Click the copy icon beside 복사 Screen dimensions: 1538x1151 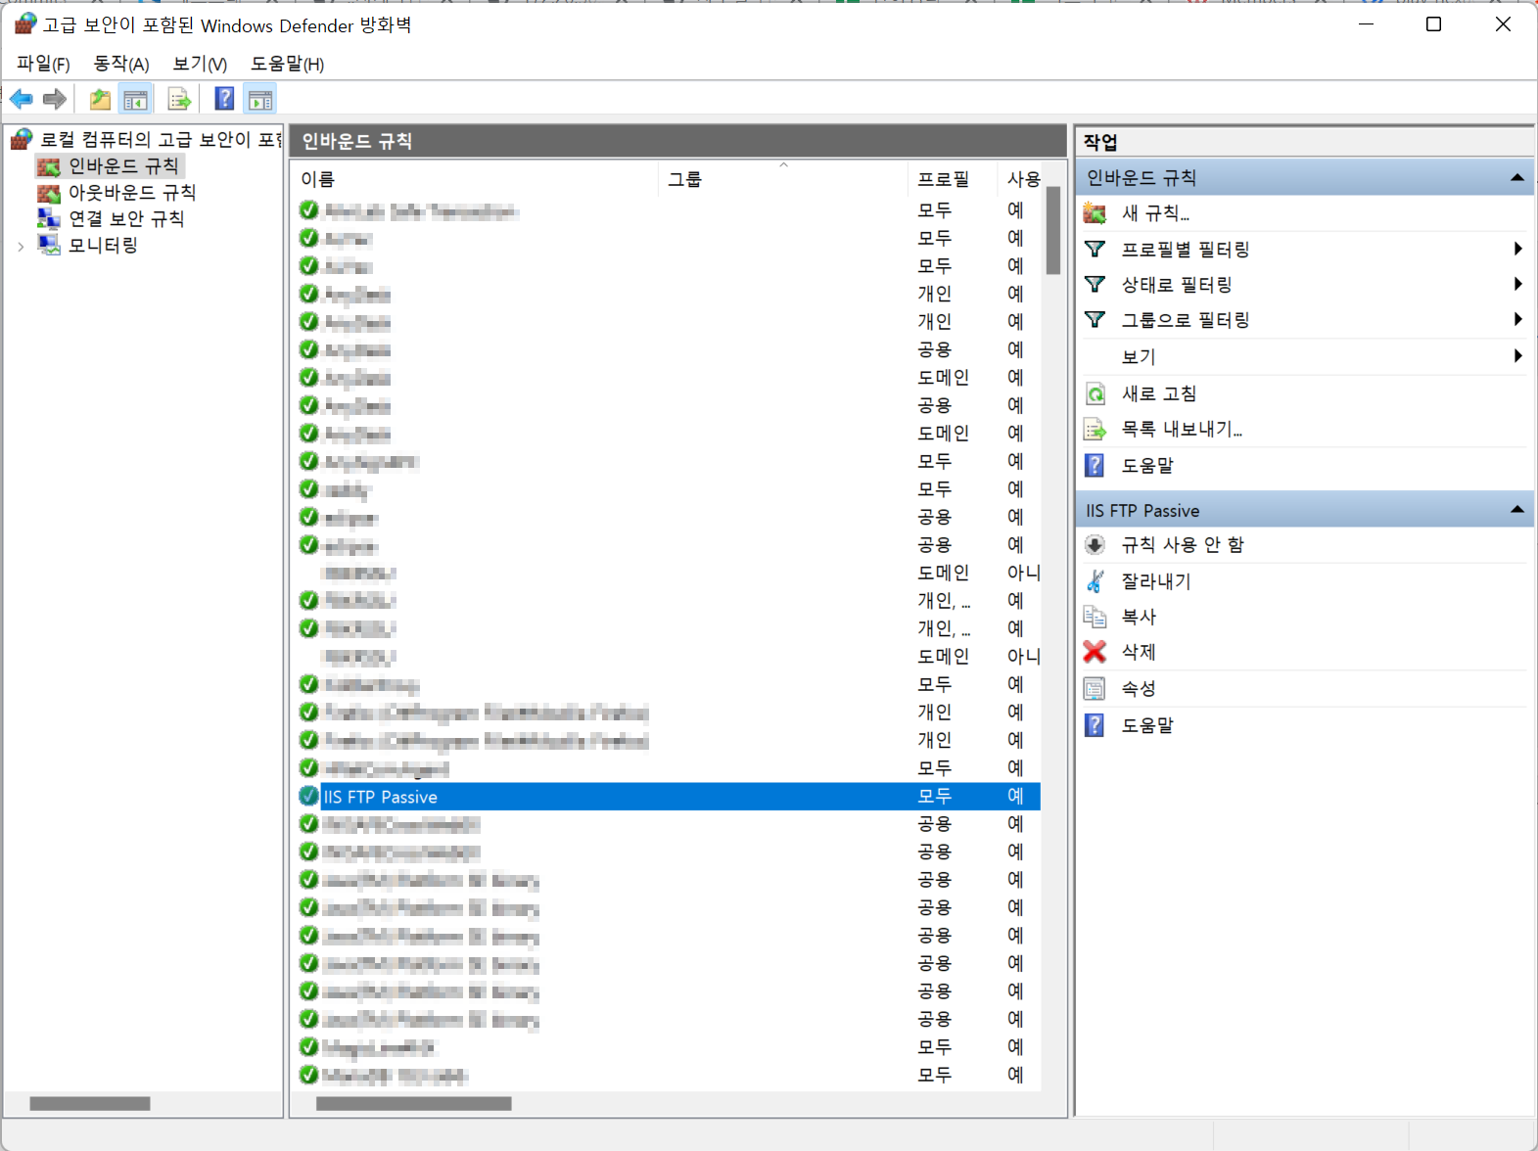pos(1095,617)
